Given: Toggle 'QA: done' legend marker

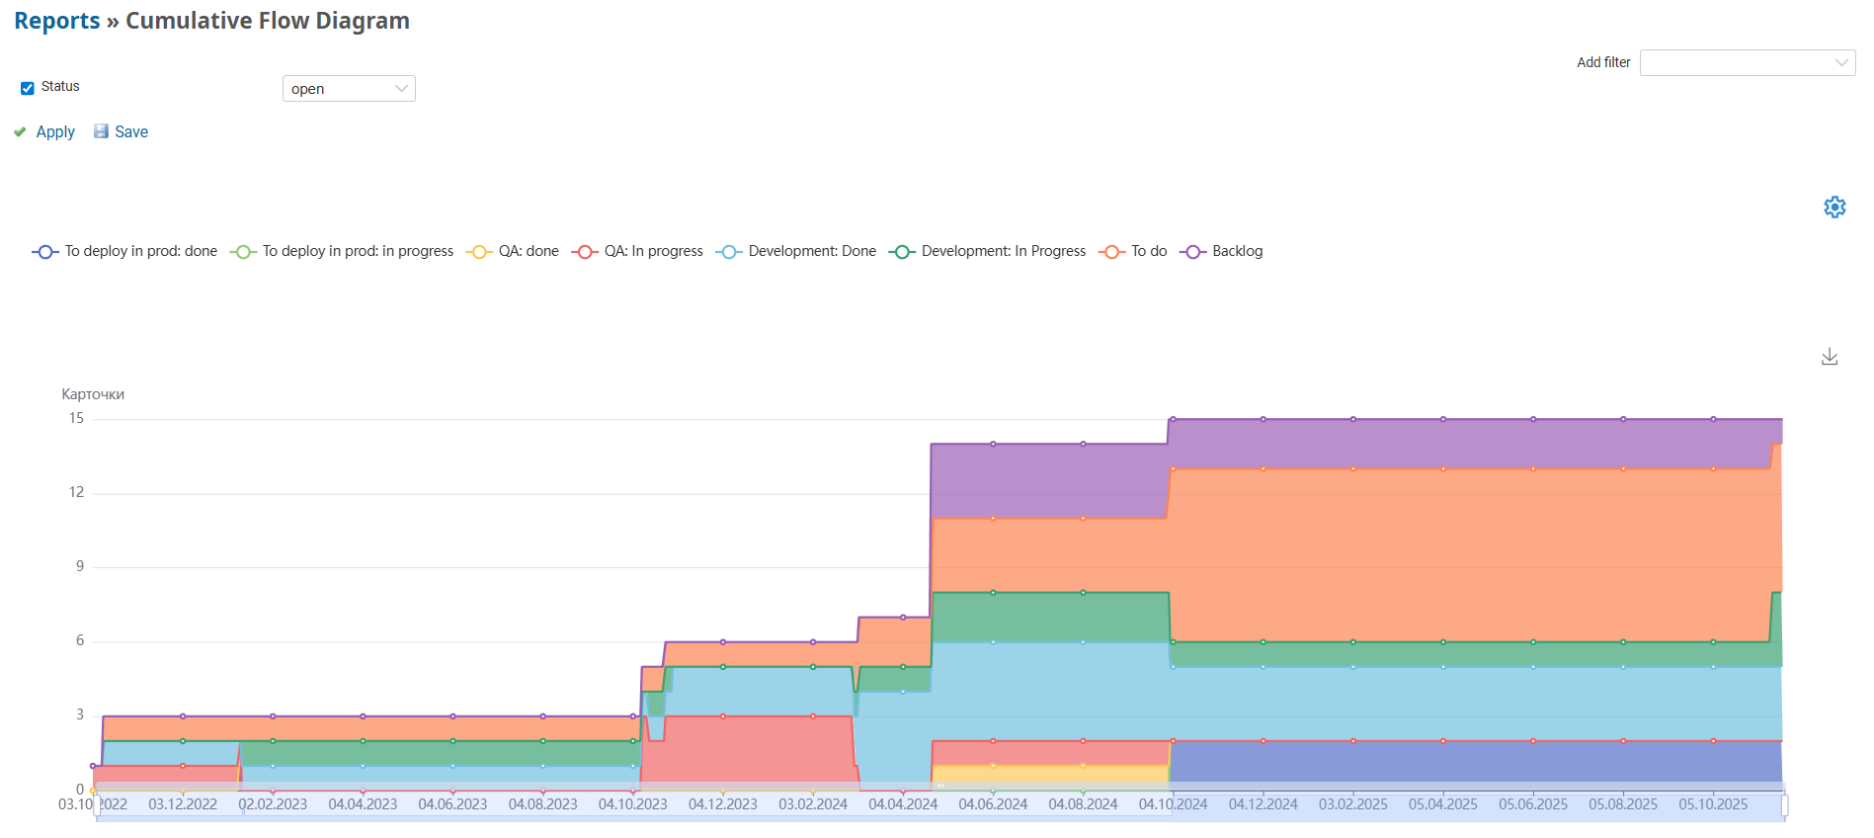Looking at the screenshot, I should tap(479, 252).
